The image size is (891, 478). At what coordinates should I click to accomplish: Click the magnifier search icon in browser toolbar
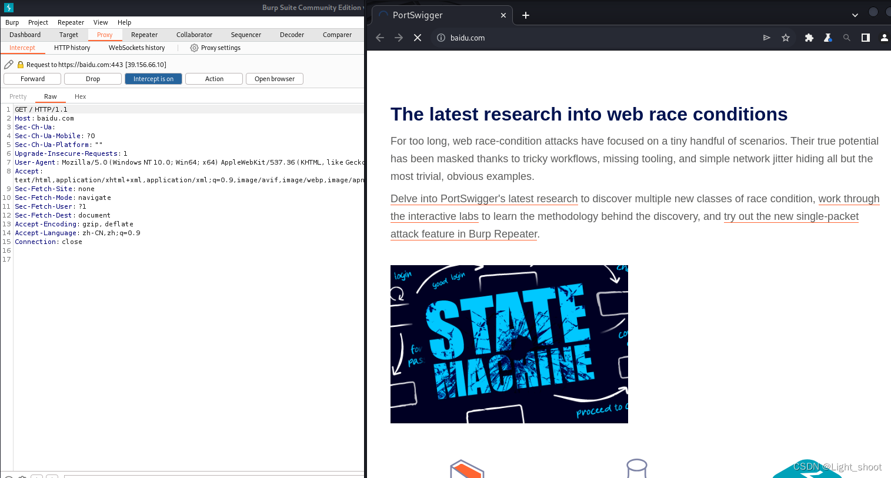point(847,38)
